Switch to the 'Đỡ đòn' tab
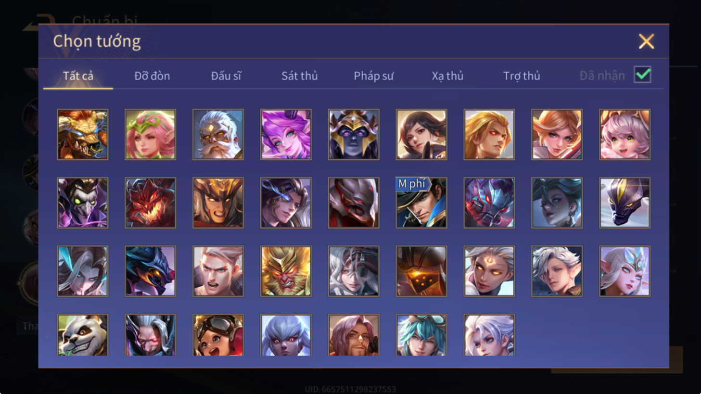The height and width of the screenshot is (394, 701). pyautogui.click(x=152, y=76)
